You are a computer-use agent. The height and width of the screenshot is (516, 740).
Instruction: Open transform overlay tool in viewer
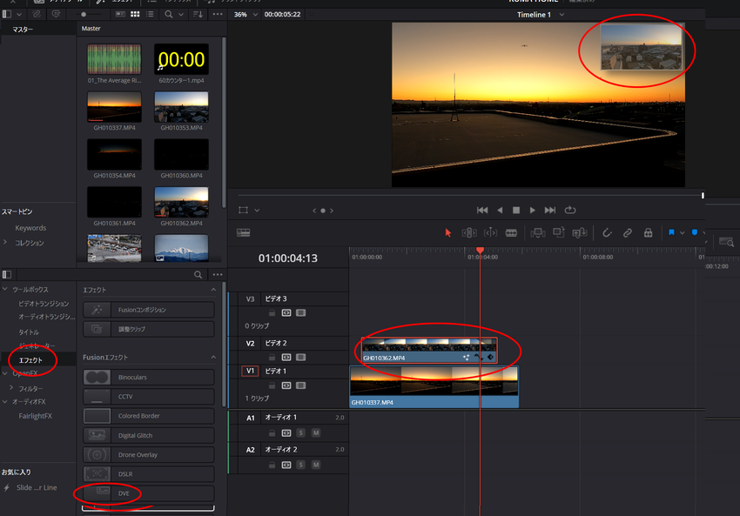243,210
